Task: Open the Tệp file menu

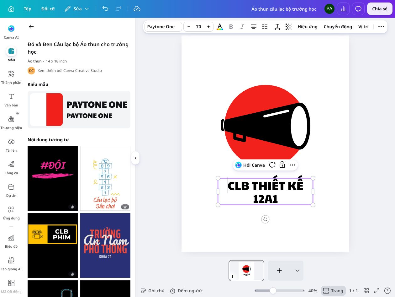Action: pos(28,9)
